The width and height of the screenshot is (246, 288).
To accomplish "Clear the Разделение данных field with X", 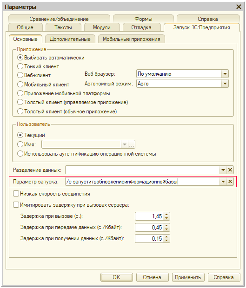I will coord(230,170).
